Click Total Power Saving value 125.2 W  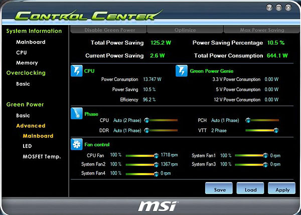(x=161, y=42)
